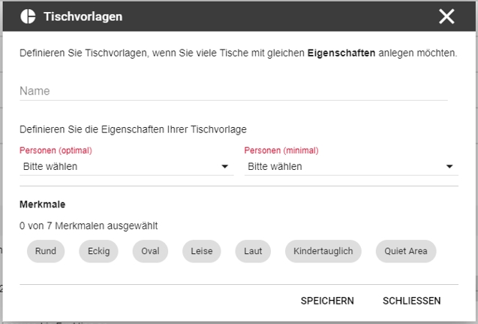The height and width of the screenshot is (324, 478).
Task: Close the Tischvorlagen dialog with X
Action: click(446, 17)
